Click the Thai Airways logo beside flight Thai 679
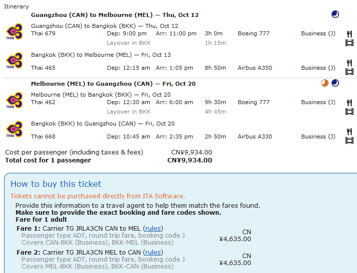This screenshot has width=357, height=273. (x=14, y=32)
